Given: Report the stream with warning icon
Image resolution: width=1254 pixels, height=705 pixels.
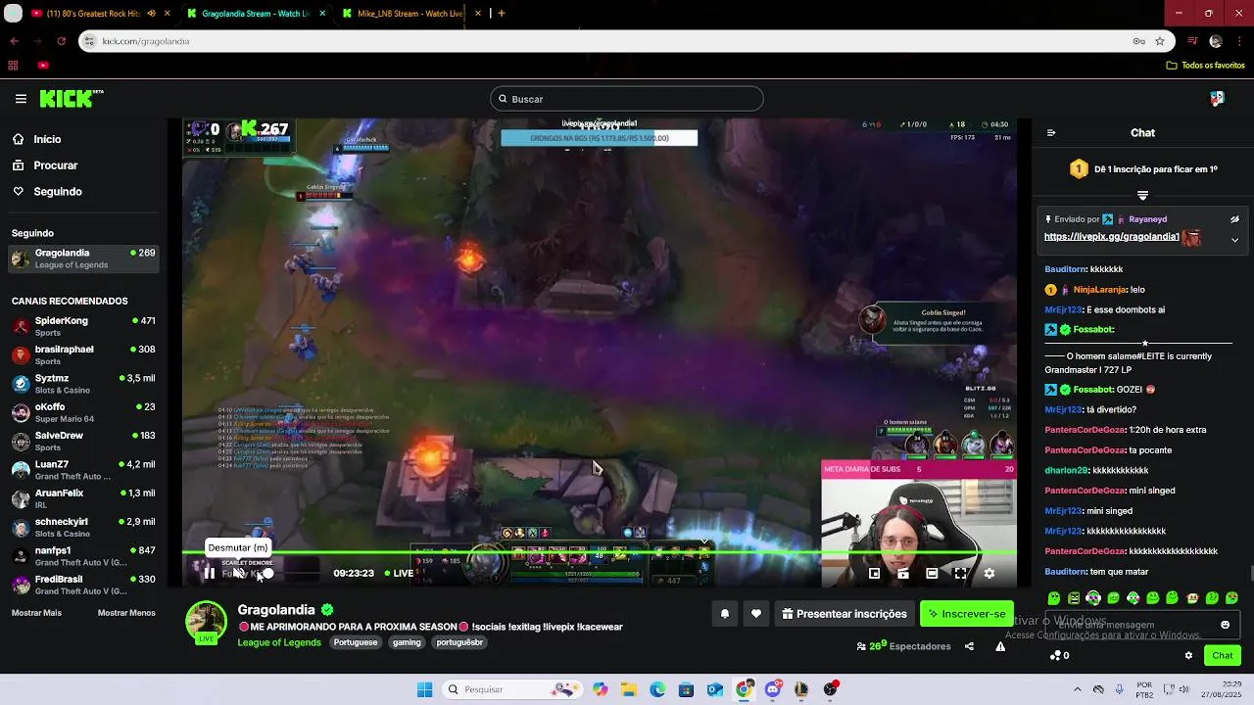Looking at the screenshot, I should pyautogui.click(x=1000, y=646).
